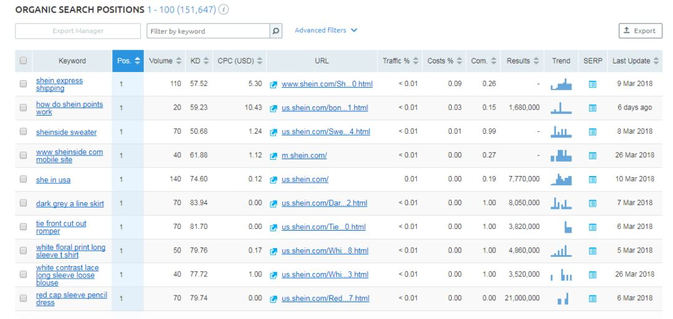Open external link icon for us.shein.com/Dar...2.html

[274, 203]
